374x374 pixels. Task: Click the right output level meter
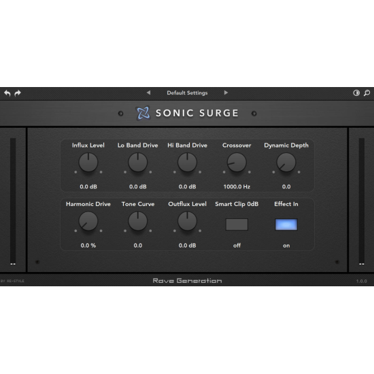(x=362, y=201)
